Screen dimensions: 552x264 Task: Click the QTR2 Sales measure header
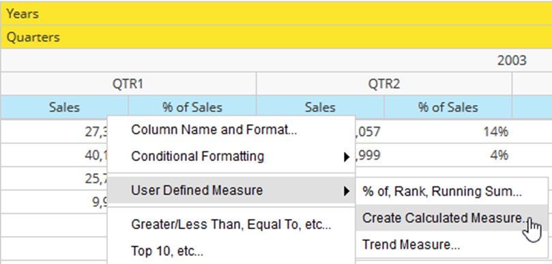coord(320,107)
